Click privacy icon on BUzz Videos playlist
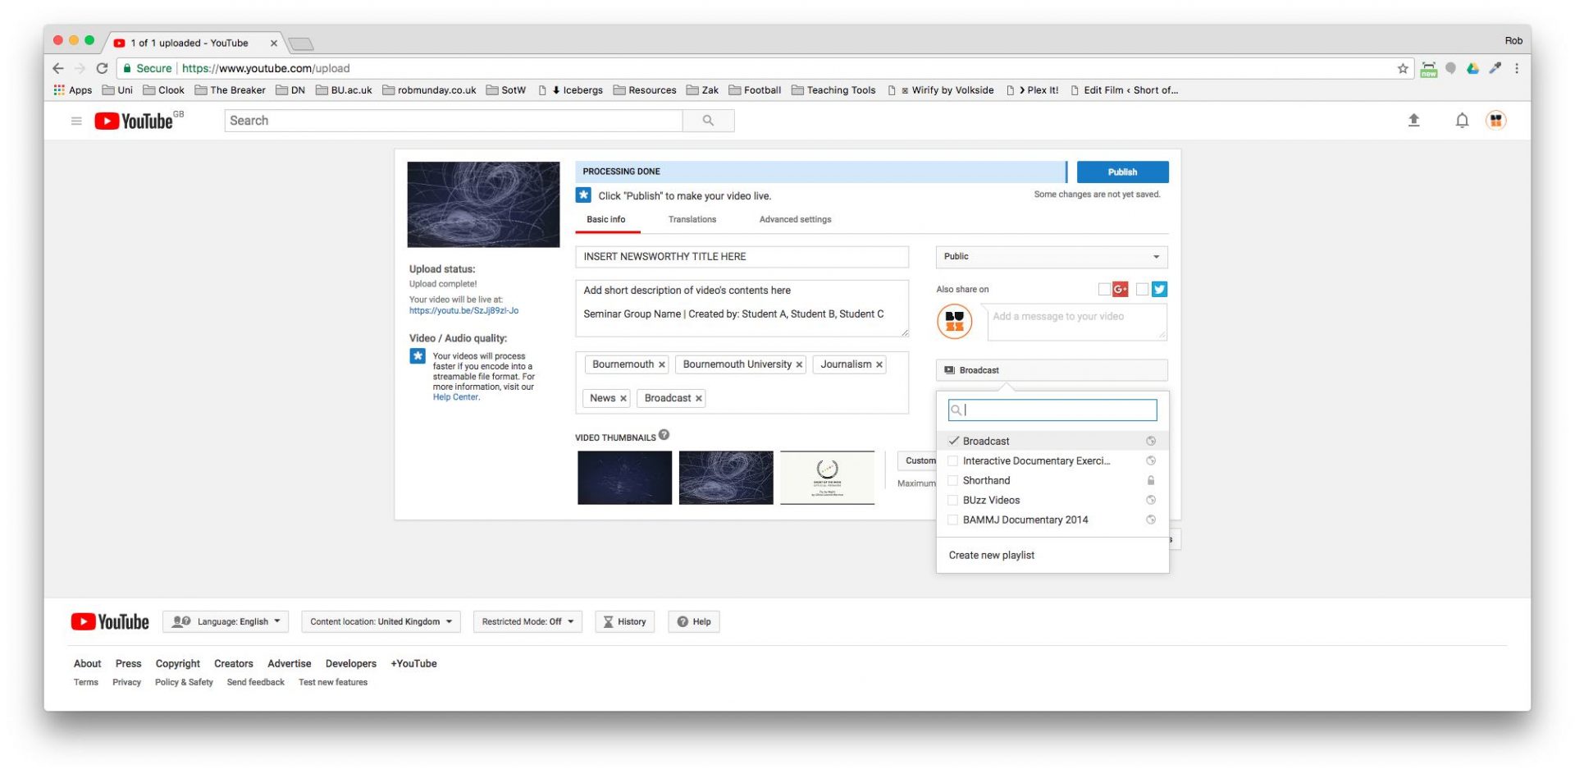The width and height of the screenshot is (1575, 774). click(1150, 500)
